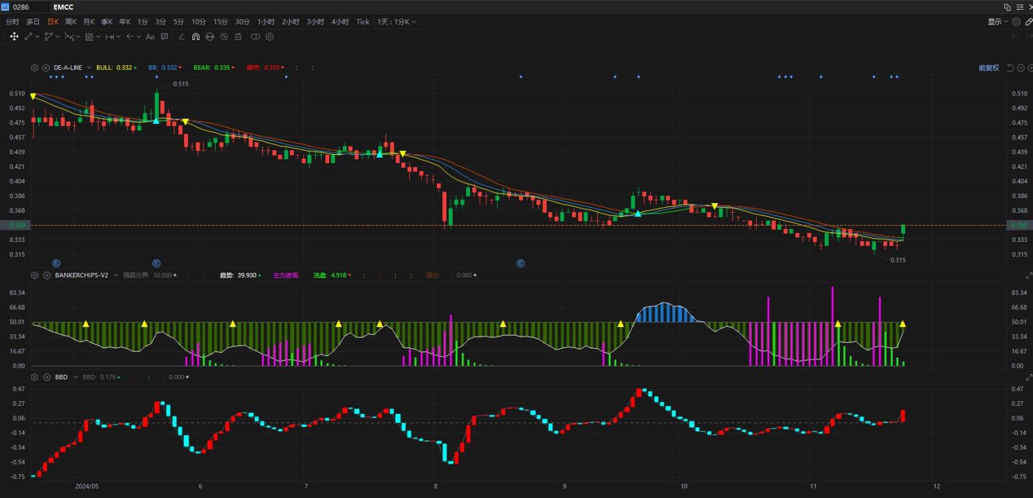Select the 日K daily candlestick tab

[x=53, y=22]
